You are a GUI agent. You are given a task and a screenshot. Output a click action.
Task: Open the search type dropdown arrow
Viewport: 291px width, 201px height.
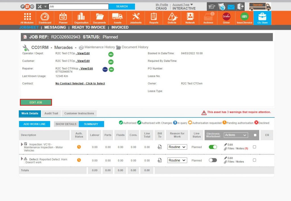click(x=45, y=7)
